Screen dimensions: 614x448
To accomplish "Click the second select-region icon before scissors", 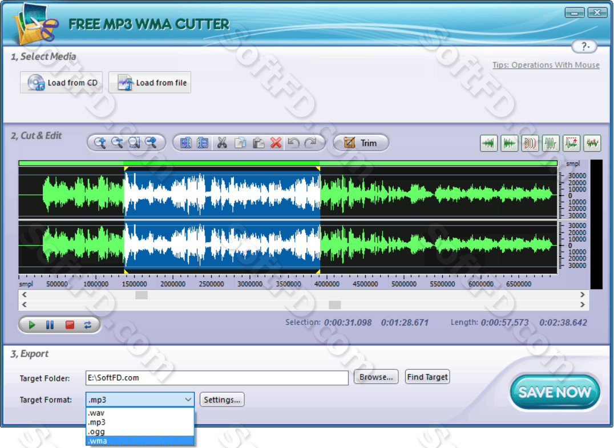I will 203,143.
